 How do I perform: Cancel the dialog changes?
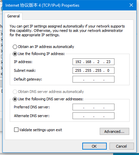122,146
